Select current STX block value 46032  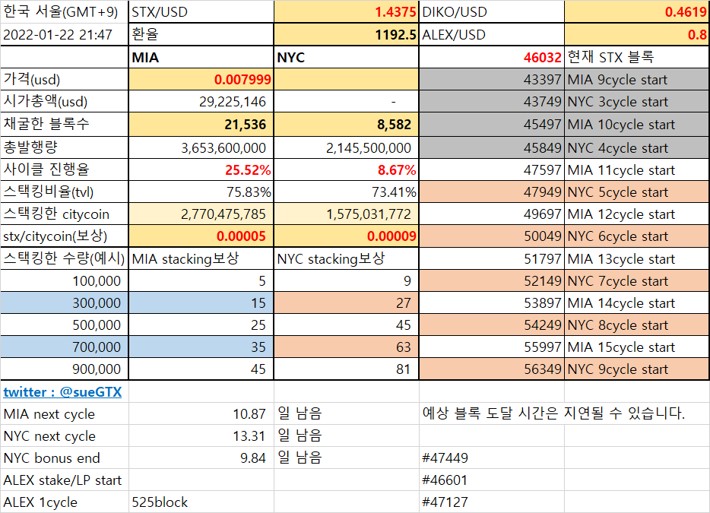click(x=492, y=58)
